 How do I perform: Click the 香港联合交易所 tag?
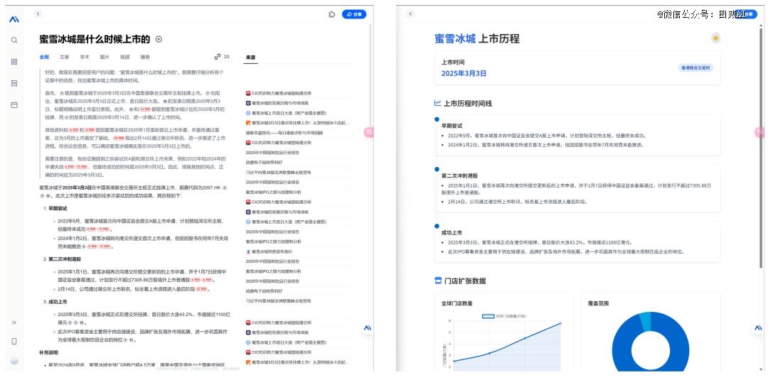click(x=695, y=67)
